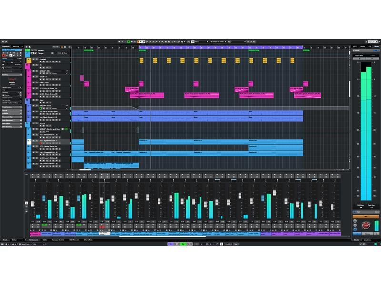Click the FX folder track icon
The image size is (381, 286).
tap(28, 65)
